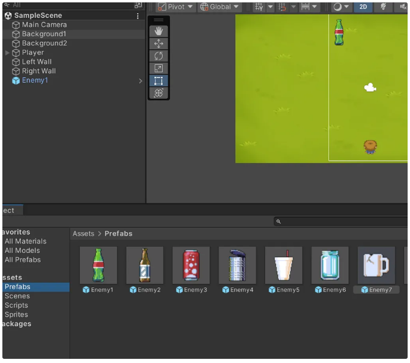
Task: Click Prefabs in breadcrumb path
Action: coord(119,234)
